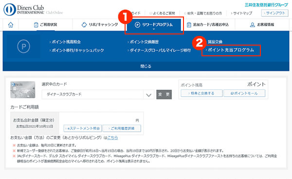Click the P circle icon beside リワードプログラム
The height and width of the screenshot is (179, 292).
pos(137,25)
